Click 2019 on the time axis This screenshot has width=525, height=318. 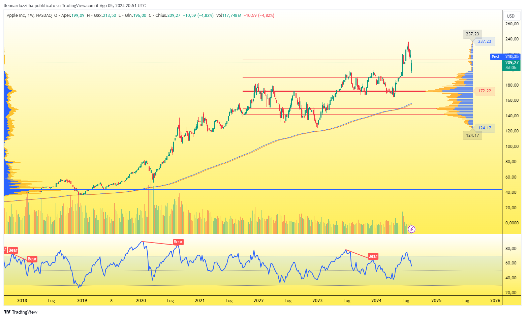click(82, 301)
